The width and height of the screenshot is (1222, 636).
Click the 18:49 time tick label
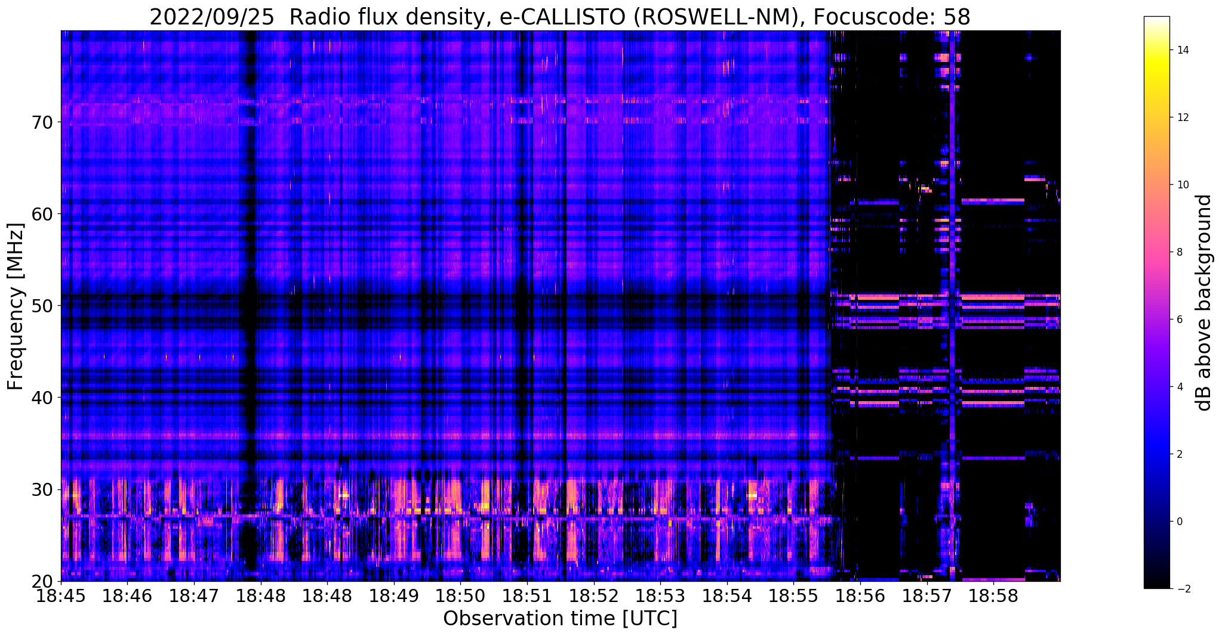[x=394, y=596]
